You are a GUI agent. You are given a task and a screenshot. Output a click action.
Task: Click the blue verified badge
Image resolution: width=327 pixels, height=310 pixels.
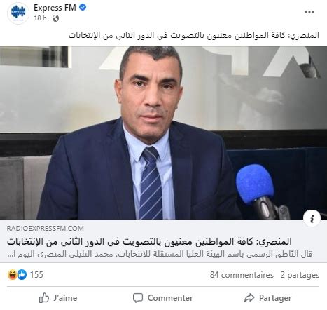click(x=83, y=8)
